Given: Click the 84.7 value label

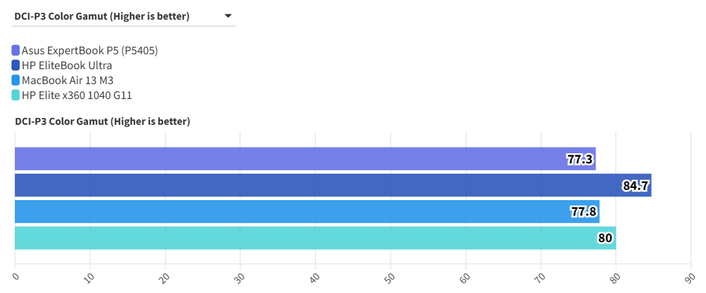Looking at the screenshot, I should pos(635,185).
